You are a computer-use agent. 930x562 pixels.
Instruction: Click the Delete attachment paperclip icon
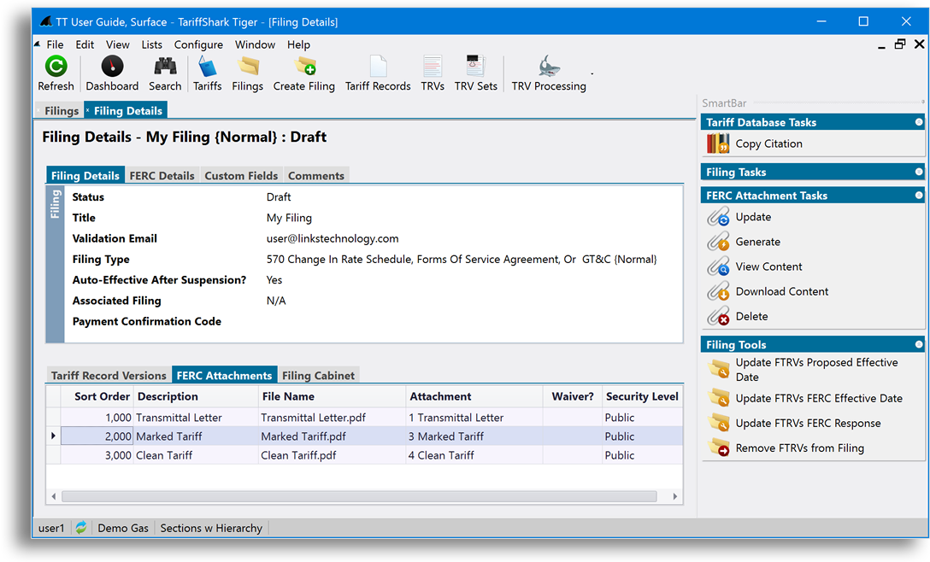point(718,317)
